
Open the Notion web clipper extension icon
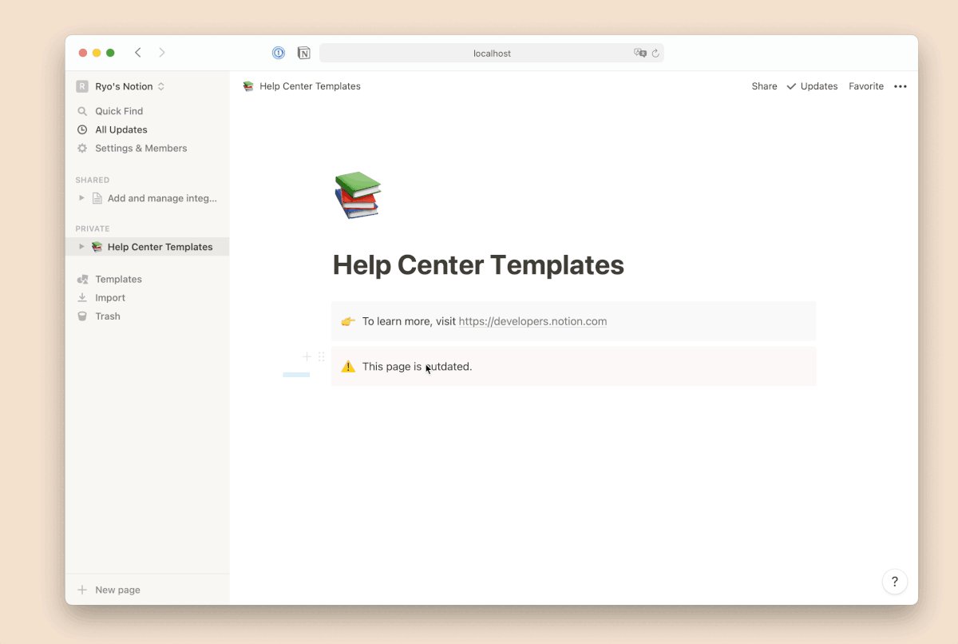coord(304,53)
